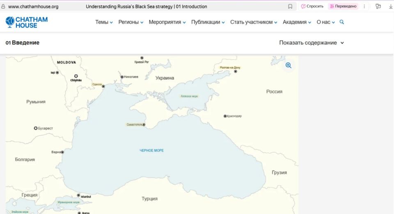394x214 pixels.
Task: Click the page title in the address bar
Action: (146, 7)
